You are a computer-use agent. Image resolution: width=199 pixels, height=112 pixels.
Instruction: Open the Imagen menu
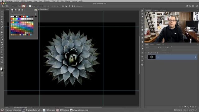pos(30,1)
